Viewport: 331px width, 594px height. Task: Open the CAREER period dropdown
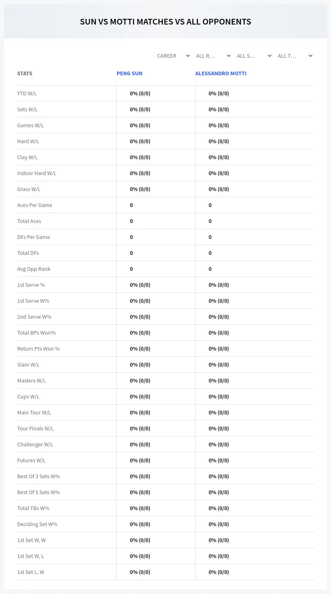tap(173, 56)
